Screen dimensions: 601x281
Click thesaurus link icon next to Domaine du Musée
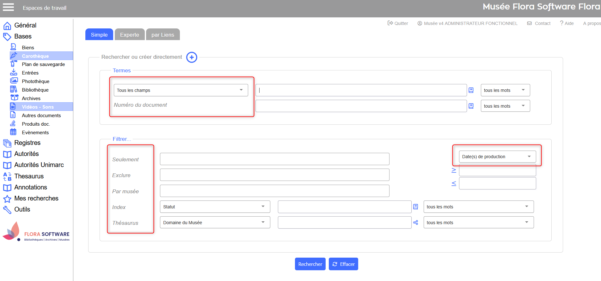tap(415, 223)
